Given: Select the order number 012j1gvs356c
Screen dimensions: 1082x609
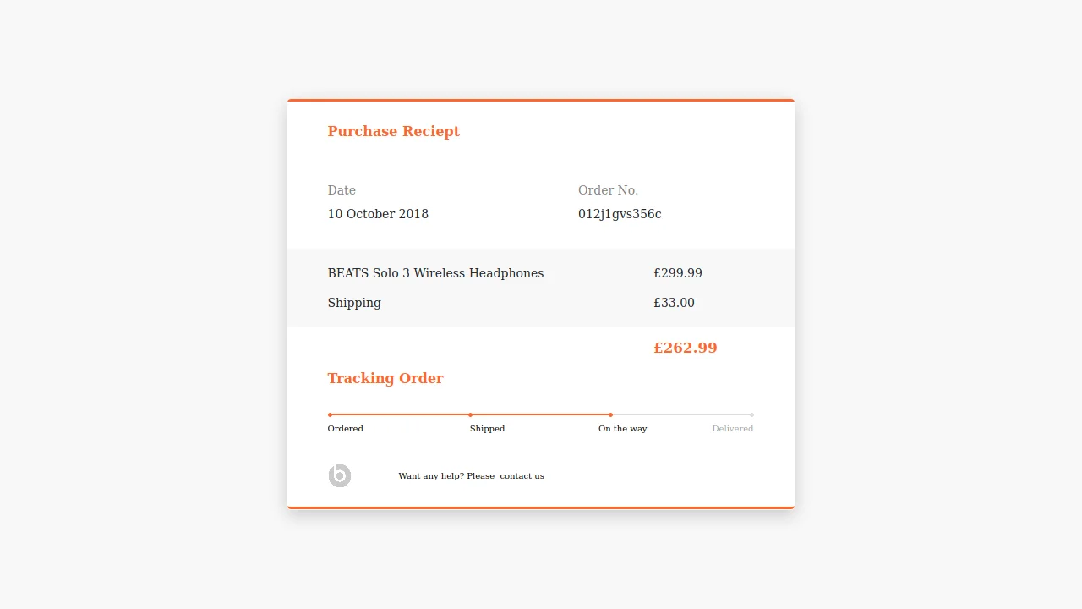Looking at the screenshot, I should coord(620,213).
